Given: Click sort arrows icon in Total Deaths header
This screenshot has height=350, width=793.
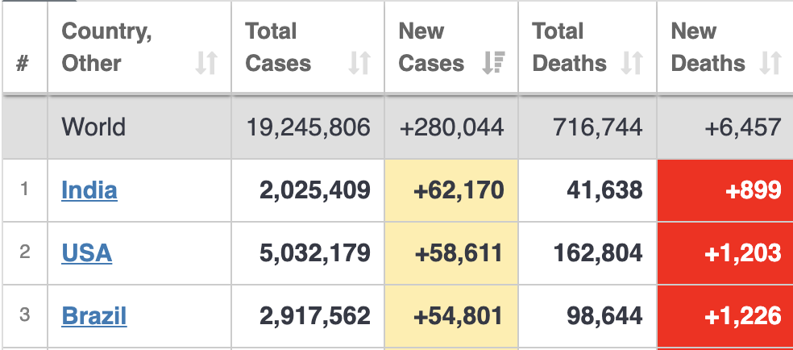Looking at the screenshot, I should [x=632, y=63].
